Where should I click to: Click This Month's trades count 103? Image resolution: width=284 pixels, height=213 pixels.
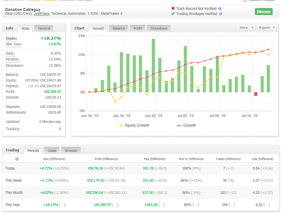pos(223,193)
